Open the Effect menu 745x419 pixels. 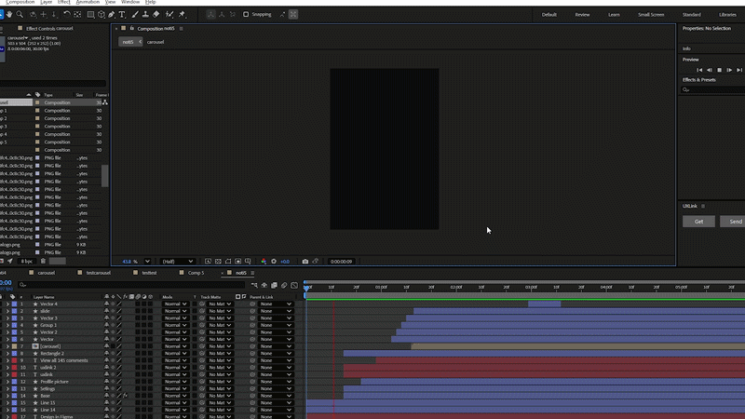click(x=63, y=3)
